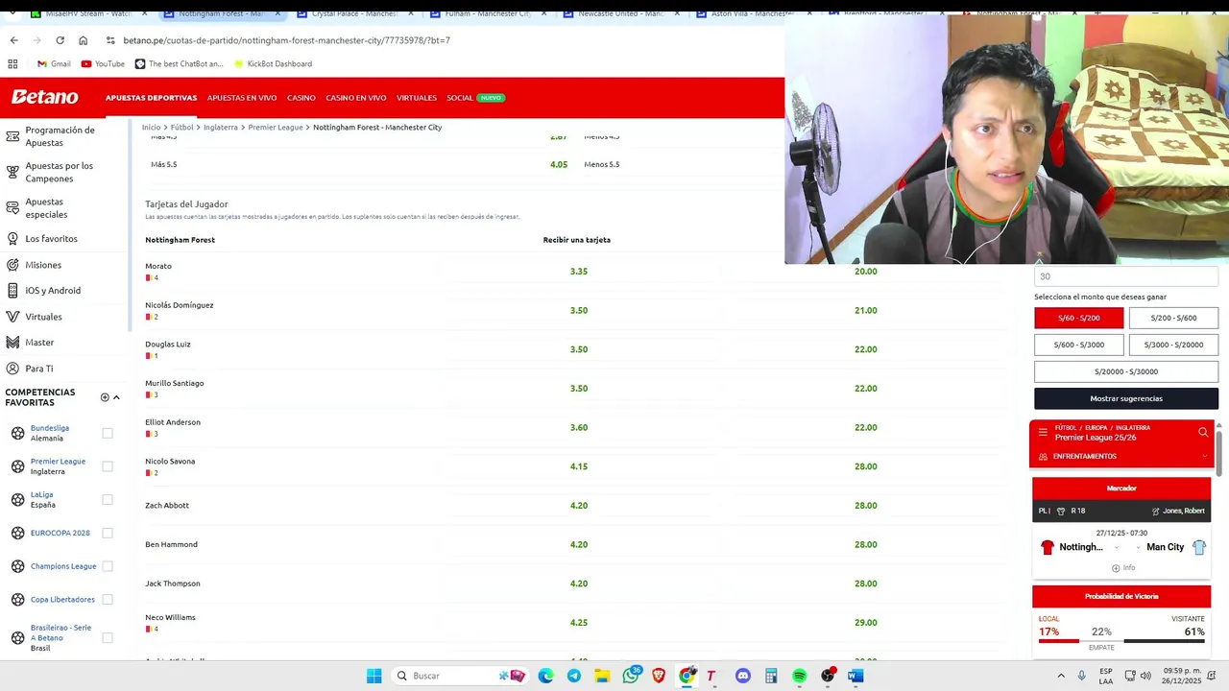This screenshot has height=691, width=1229.
Task: Choose the S/60 - S/200 range
Action: (1078, 318)
